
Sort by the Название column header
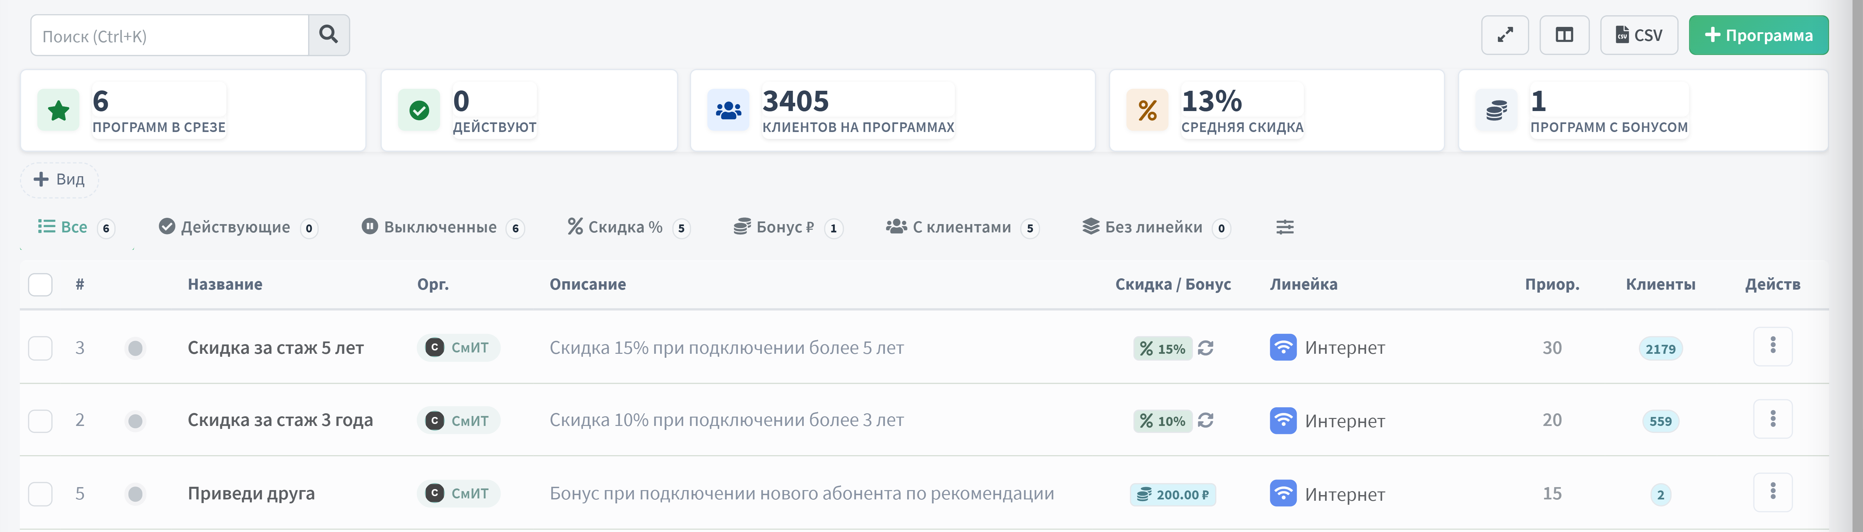225,284
